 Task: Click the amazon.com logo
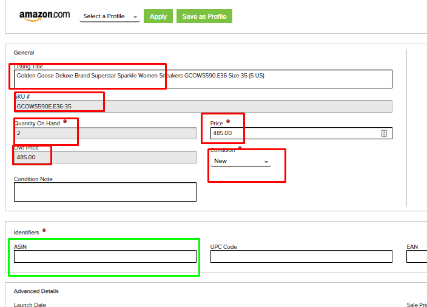(44, 16)
